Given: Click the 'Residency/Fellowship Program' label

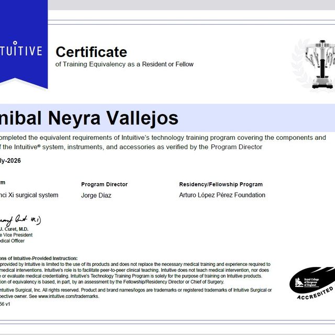Looking at the screenshot, I should click(221, 184).
